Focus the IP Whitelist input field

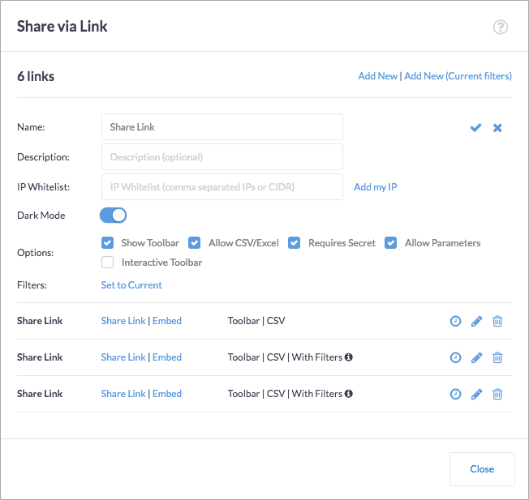pyautogui.click(x=222, y=187)
